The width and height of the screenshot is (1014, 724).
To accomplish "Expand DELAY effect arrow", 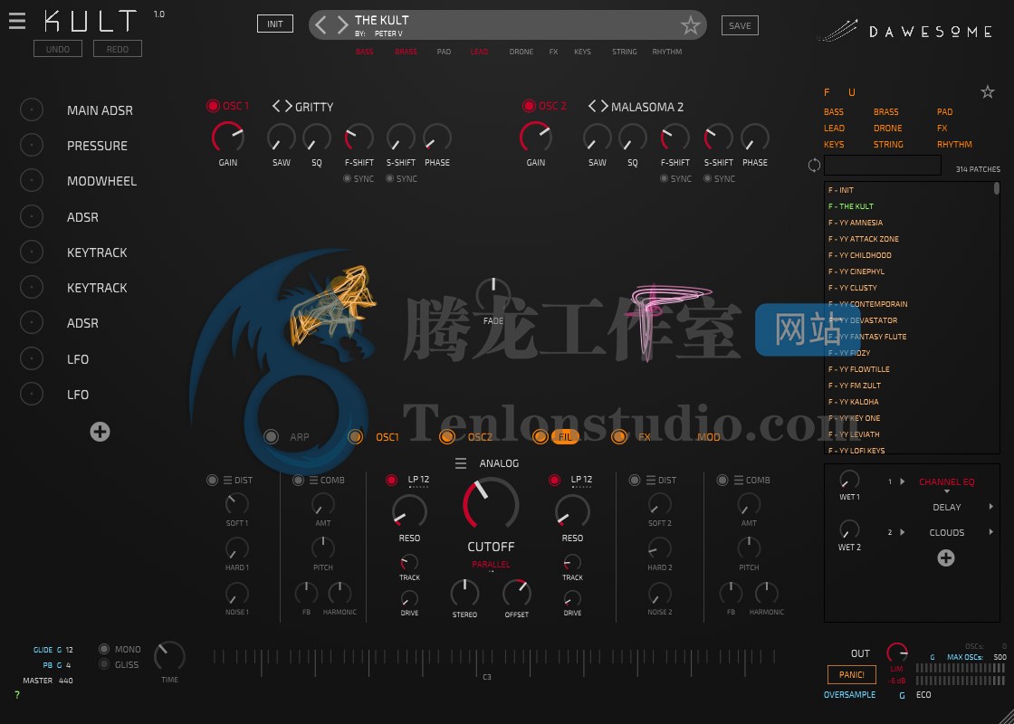I will (x=990, y=507).
